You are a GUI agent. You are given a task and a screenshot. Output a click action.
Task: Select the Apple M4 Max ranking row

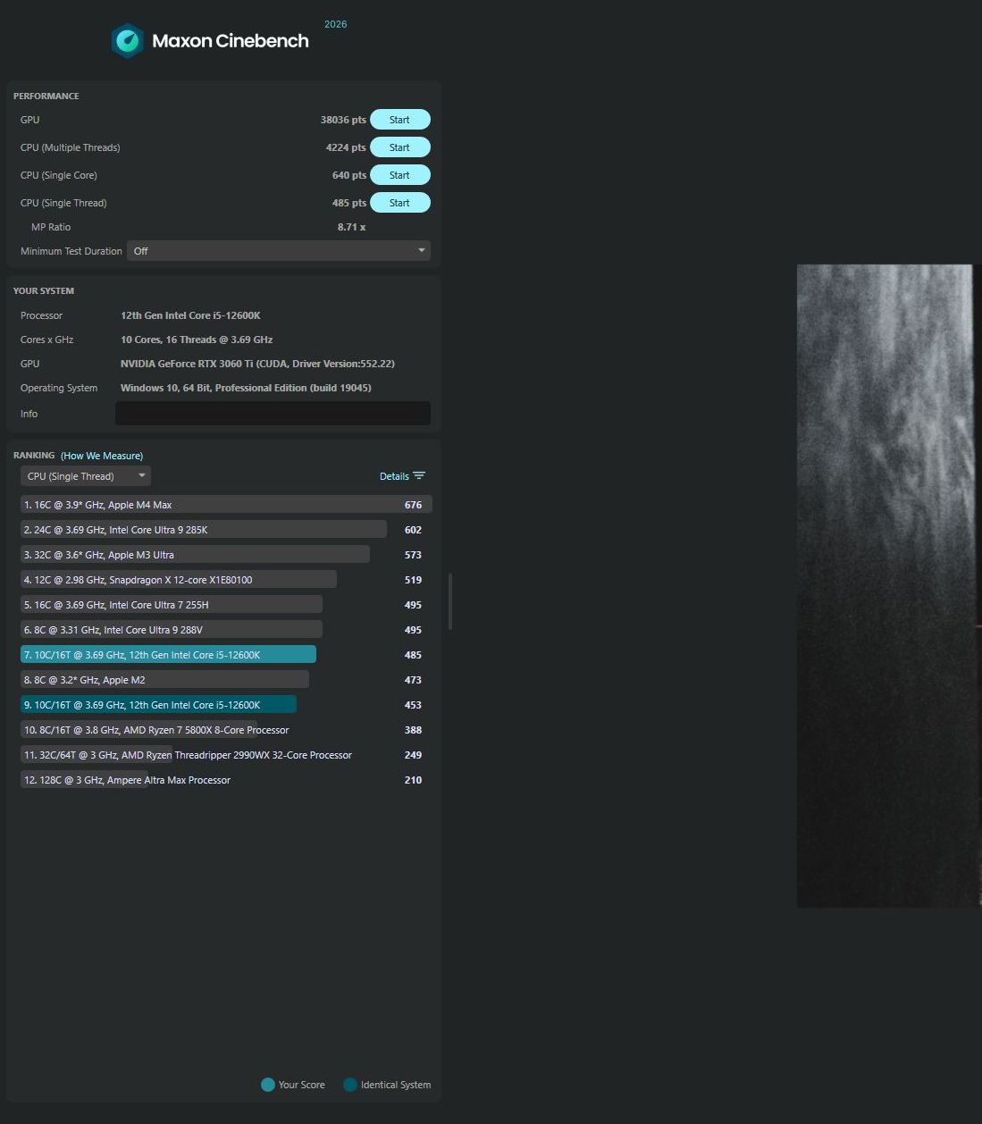pos(226,505)
